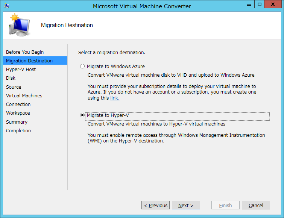Click the 'Migration Destination' header title
The height and width of the screenshot is (218, 284).
(67, 25)
